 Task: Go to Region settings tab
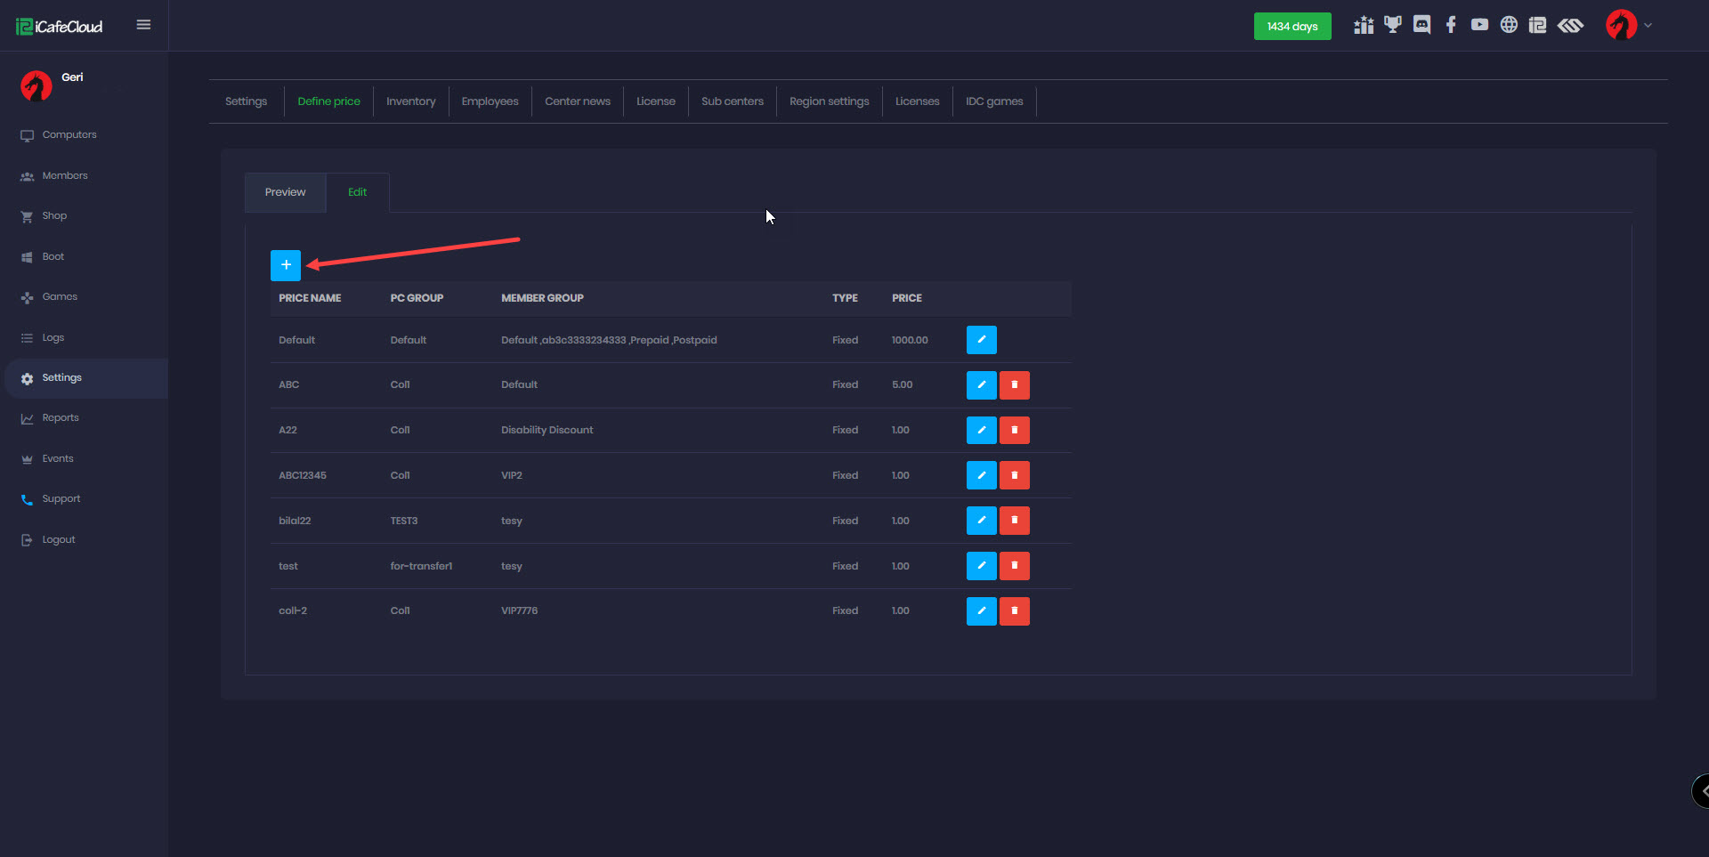pyautogui.click(x=829, y=101)
